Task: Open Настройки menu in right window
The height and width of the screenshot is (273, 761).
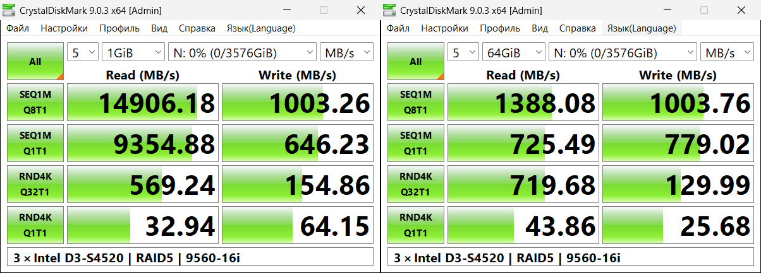Action: 444,28
